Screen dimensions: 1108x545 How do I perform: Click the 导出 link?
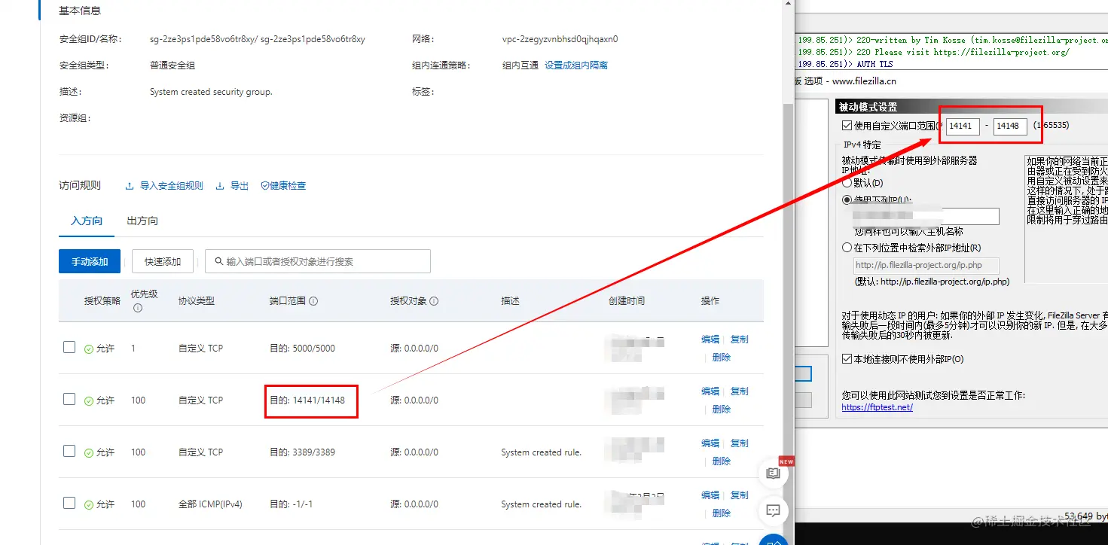(240, 186)
